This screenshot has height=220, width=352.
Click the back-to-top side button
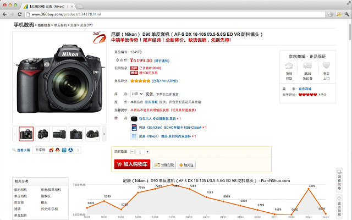click(339, 207)
